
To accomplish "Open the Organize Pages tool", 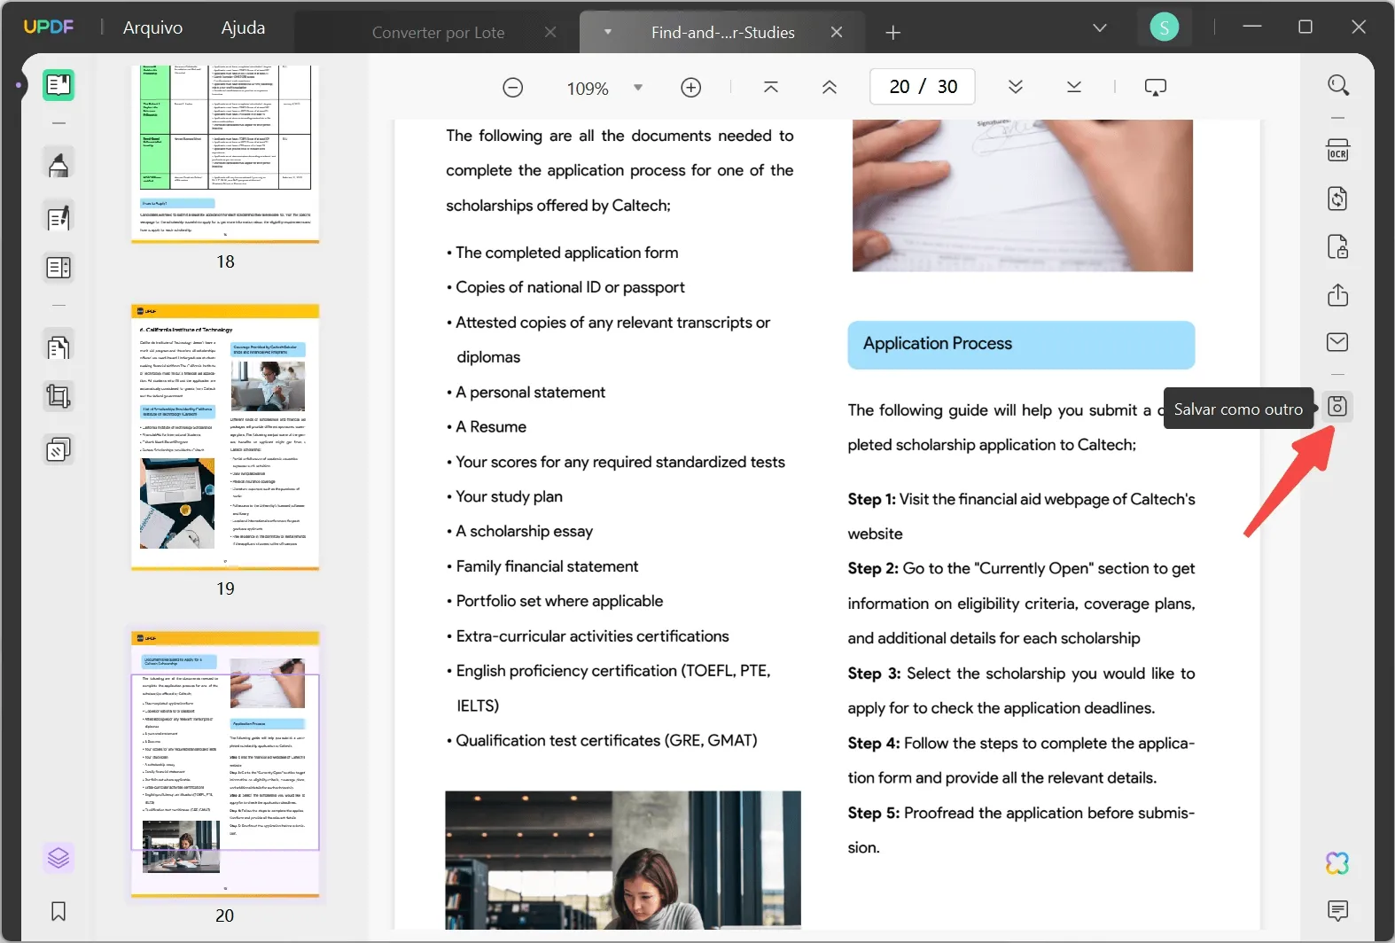I will coord(58,347).
